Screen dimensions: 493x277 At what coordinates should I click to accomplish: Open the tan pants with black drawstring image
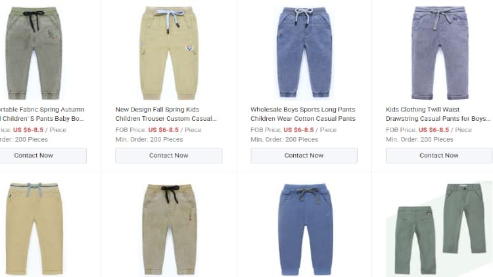pyautogui.click(x=170, y=229)
